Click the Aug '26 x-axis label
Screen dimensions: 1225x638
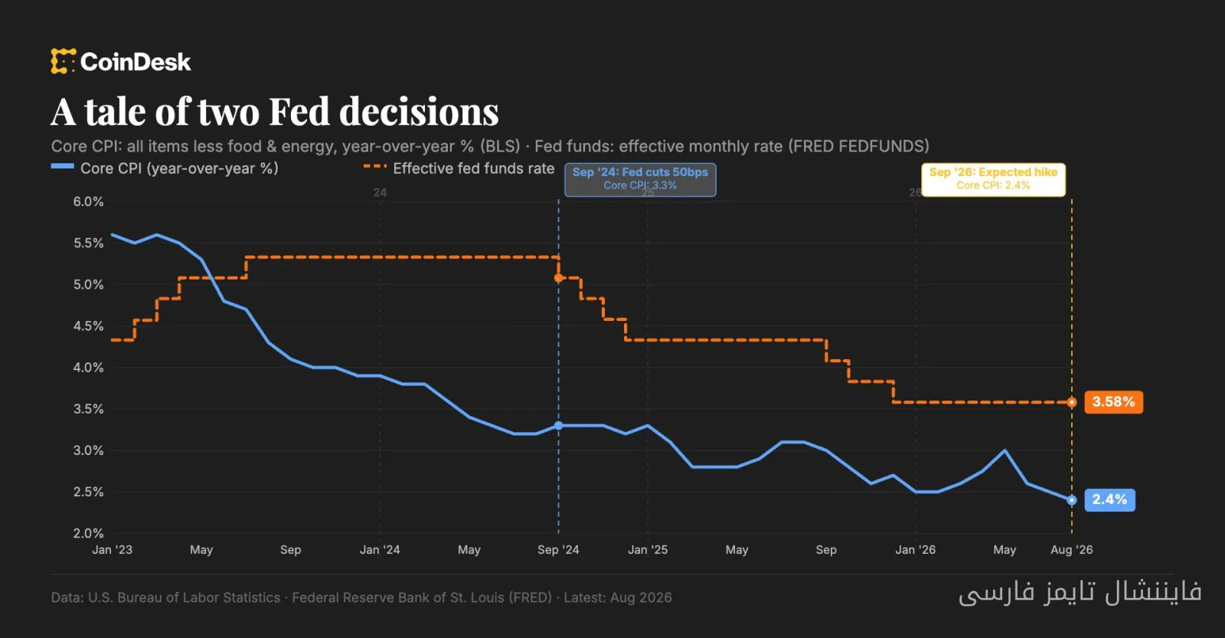1071,549
